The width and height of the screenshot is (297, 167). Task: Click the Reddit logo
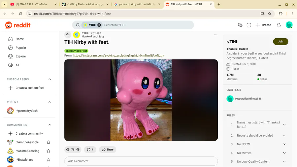18,25
